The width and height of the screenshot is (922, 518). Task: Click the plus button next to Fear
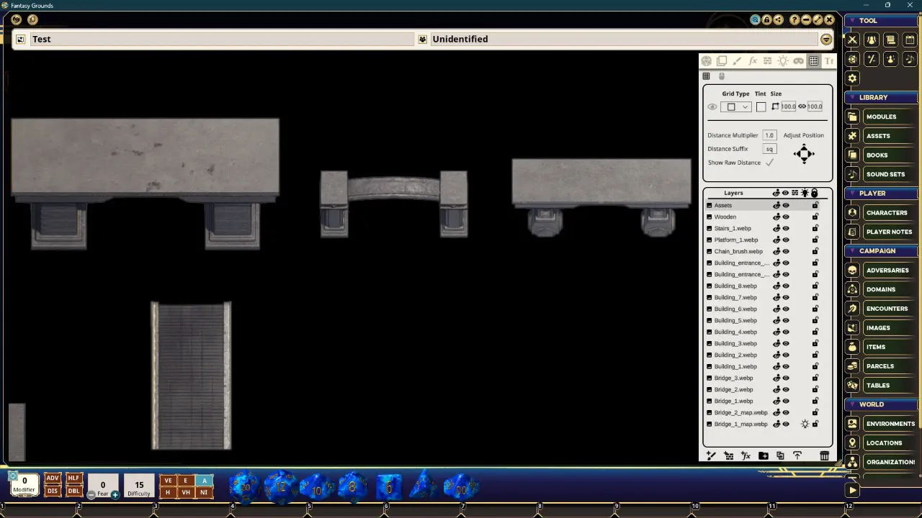point(115,495)
